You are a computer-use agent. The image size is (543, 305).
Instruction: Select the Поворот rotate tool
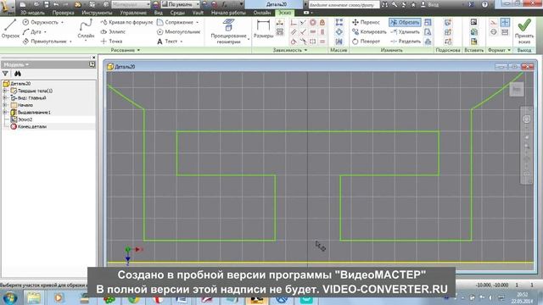[x=366, y=42]
